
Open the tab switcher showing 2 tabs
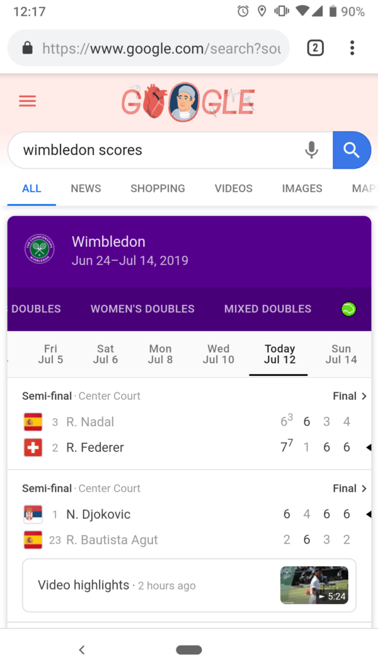click(x=315, y=48)
